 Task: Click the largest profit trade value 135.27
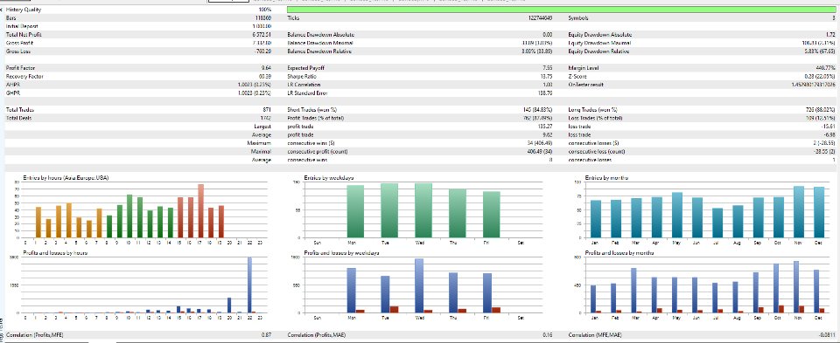point(545,126)
